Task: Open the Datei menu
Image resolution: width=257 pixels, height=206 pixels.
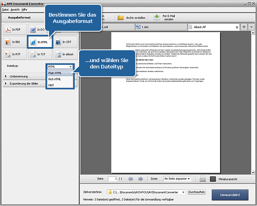Action: (x=5, y=9)
